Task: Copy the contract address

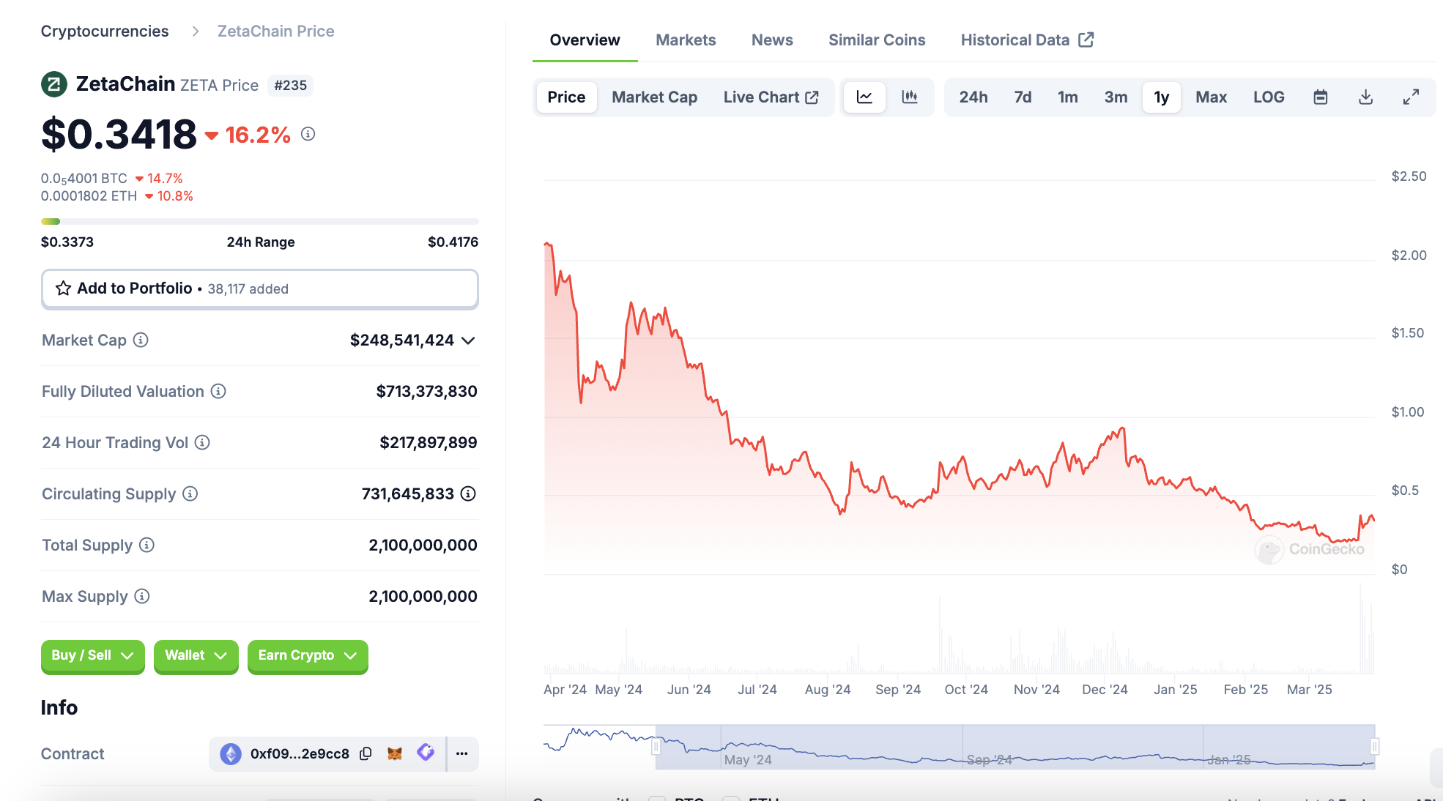Action: click(366, 753)
